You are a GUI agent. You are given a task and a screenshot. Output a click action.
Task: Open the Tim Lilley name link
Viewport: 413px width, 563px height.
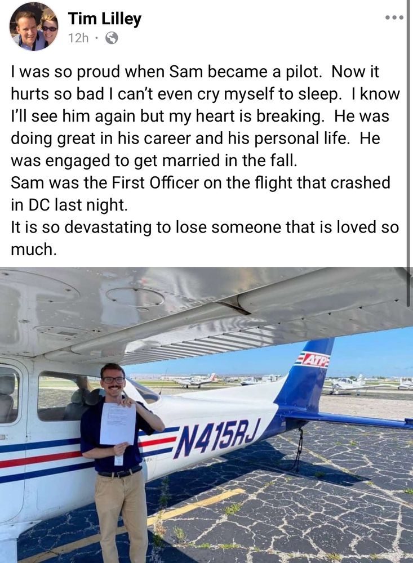[x=105, y=19]
